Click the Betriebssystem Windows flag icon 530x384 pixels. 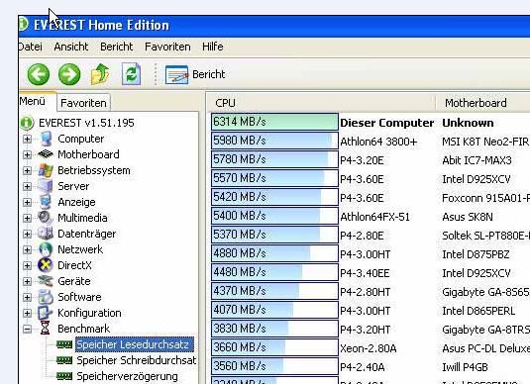click(46, 170)
